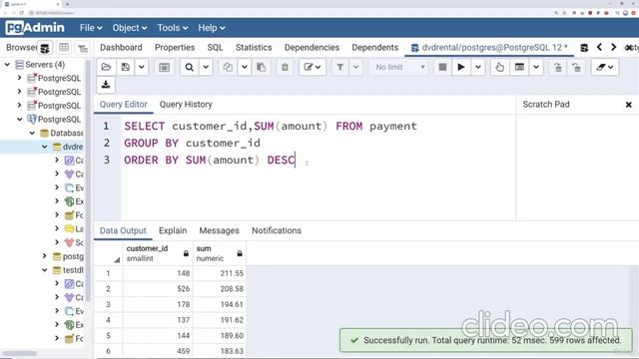Open the No limit rows dropdown
The width and height of the screenshot is (639, 359).
(x=399, y=67)
